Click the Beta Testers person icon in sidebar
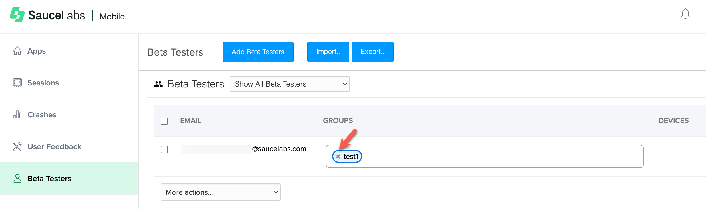 pos(17,179)
